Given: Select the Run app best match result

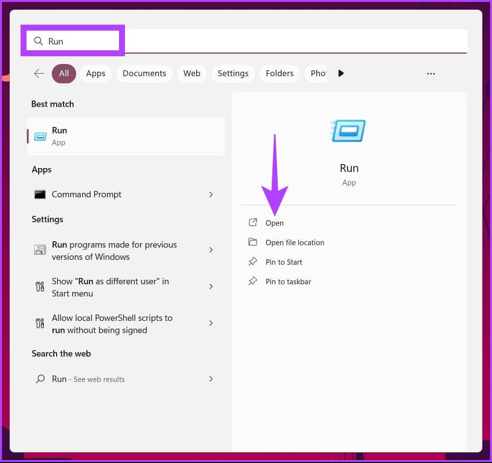Looking at the screenshot, I should point(126,136).
